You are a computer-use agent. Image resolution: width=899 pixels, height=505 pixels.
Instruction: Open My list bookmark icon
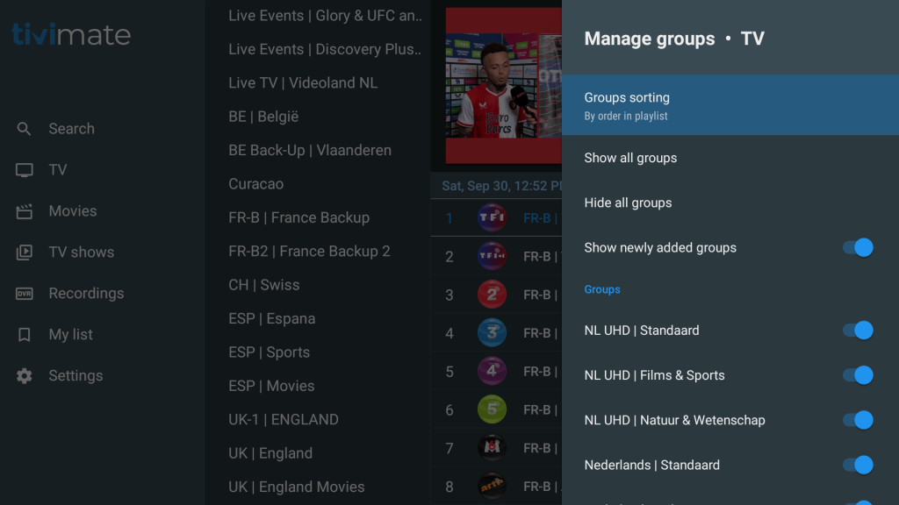click(25, 335)
